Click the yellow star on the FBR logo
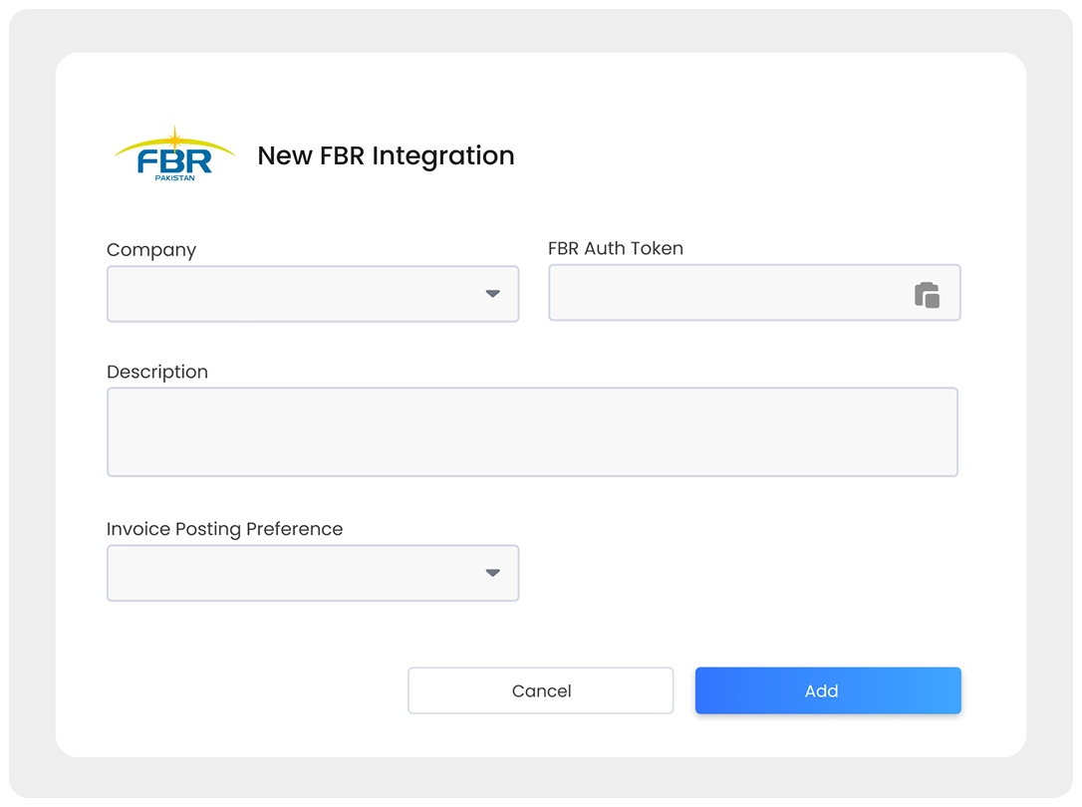 click(x=175, y=138)
